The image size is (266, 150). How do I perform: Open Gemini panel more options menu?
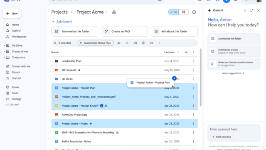[x=245, y=10]
